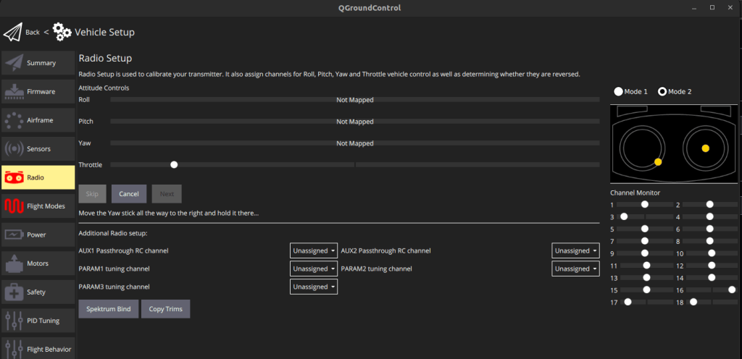Click the Spektrum Bind button
742x359 pixels.
point(108,309)
